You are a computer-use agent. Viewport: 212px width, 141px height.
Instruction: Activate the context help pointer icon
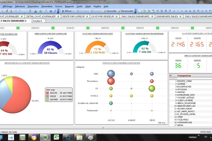pyautogui.click(x=55, y=11)
